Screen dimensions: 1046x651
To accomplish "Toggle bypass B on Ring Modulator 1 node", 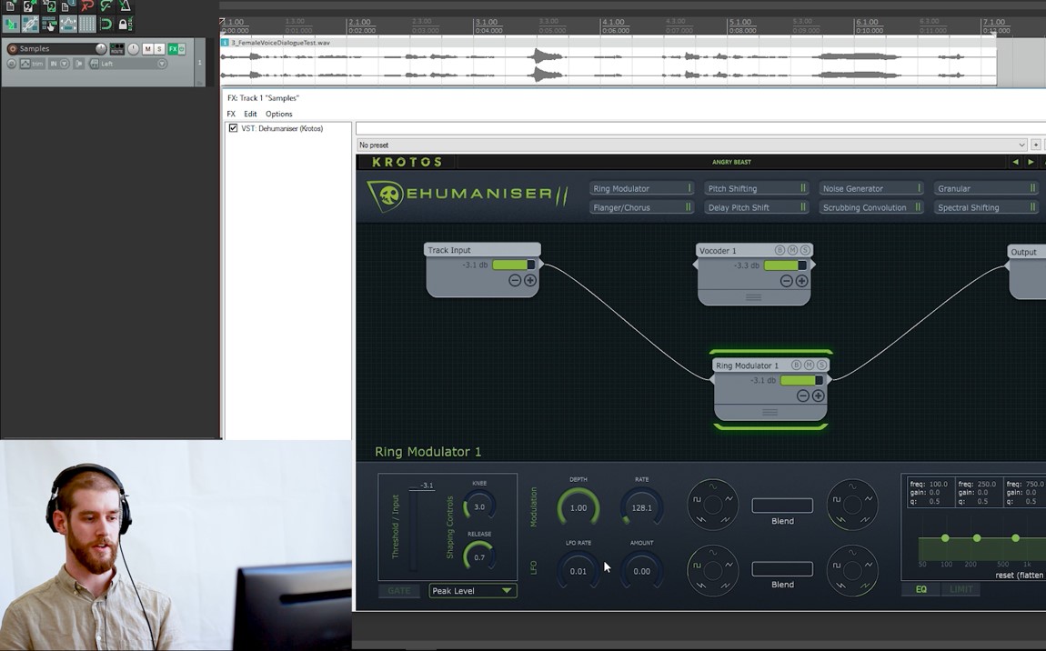I will coord(796,365).
